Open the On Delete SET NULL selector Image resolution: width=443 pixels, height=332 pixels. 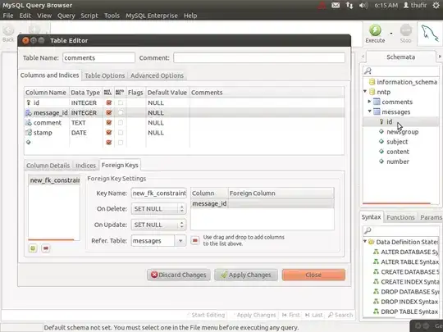click(x=158, y=209)
